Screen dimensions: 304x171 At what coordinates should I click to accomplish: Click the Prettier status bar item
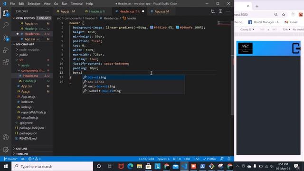coord(209,159)
